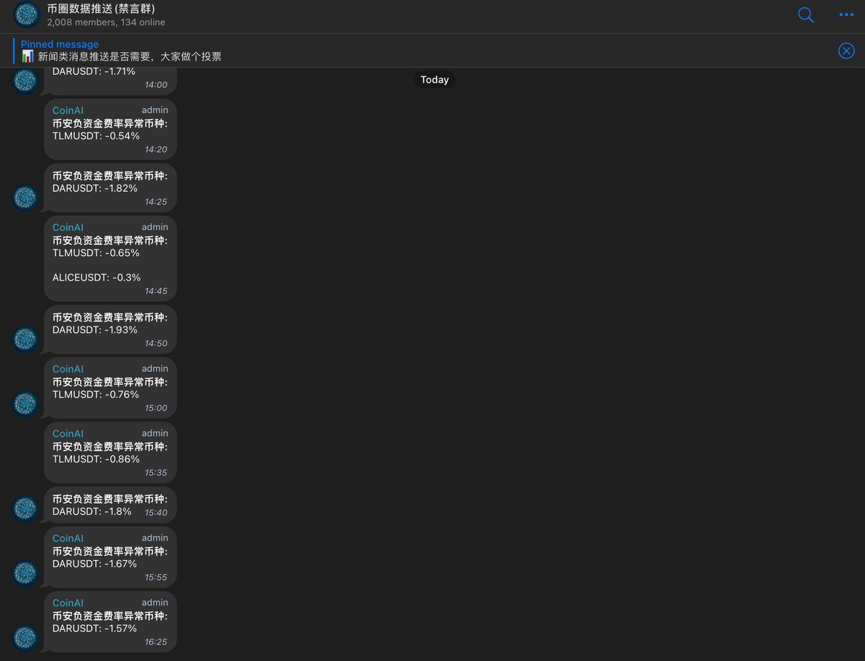Image resolution: width=865 pixels, height=661 pixels.
Task: Open CoinAI sender name in 14:45 message
Action: coord(68,227)
